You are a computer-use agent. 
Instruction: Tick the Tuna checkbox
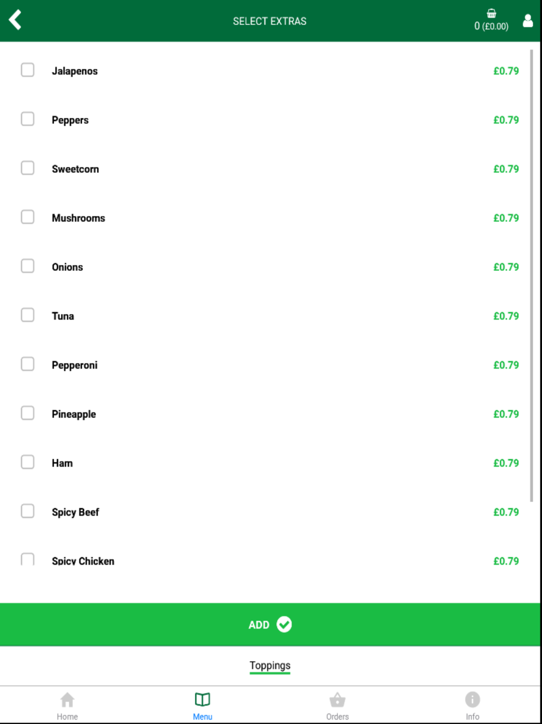point(28,315)
